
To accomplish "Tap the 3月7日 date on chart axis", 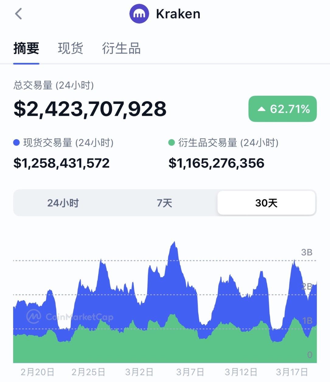I will point(190,372).
